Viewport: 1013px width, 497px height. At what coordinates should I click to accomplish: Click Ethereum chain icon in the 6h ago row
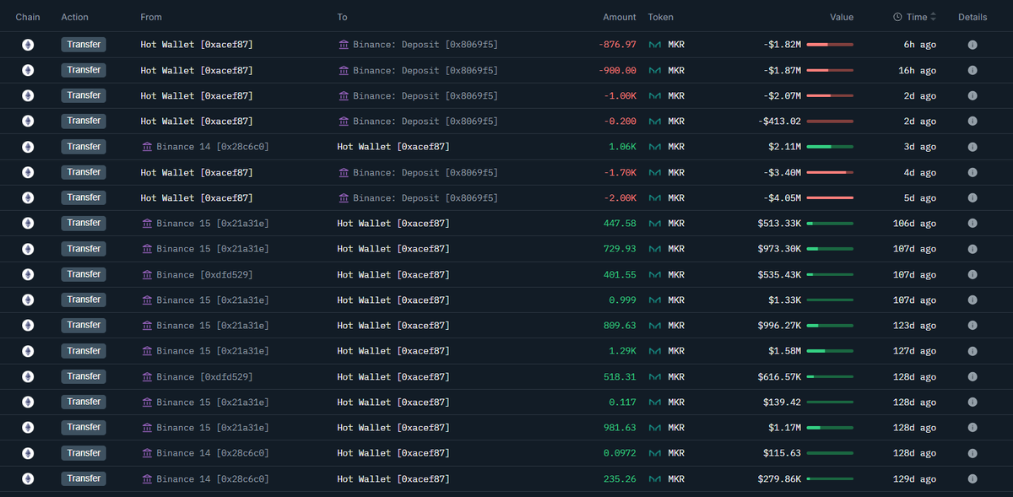point(28,45)
